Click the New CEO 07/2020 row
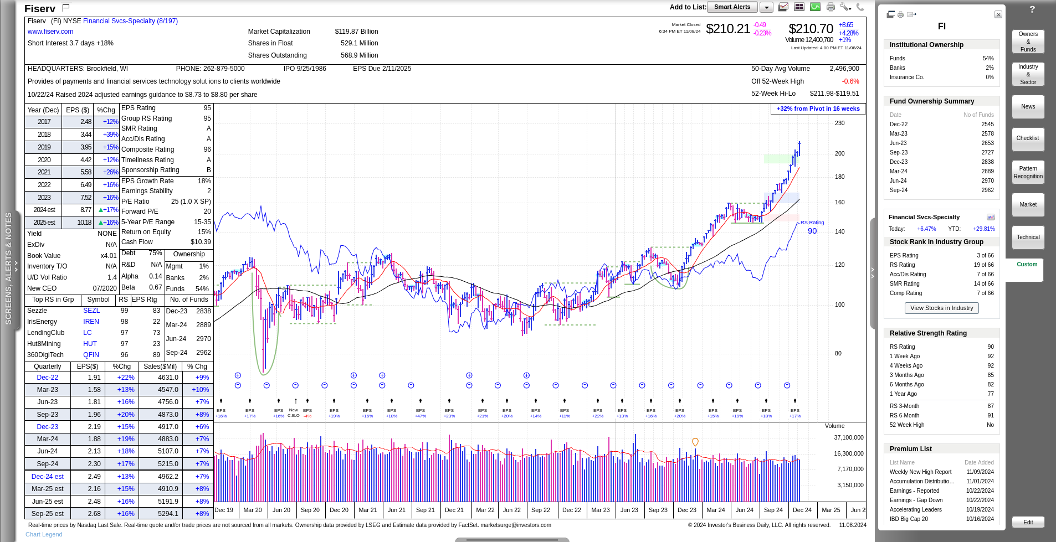 [x=72, y=288]
